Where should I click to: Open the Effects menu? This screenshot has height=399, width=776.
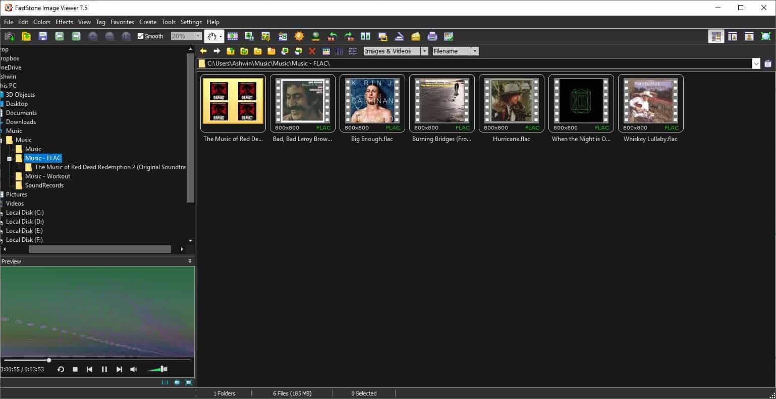64,22
